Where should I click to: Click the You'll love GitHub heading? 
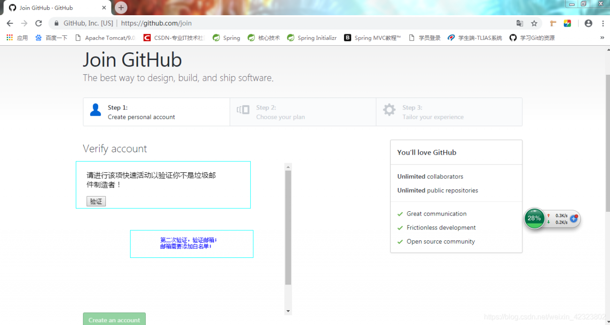click(x=427, y=152)
